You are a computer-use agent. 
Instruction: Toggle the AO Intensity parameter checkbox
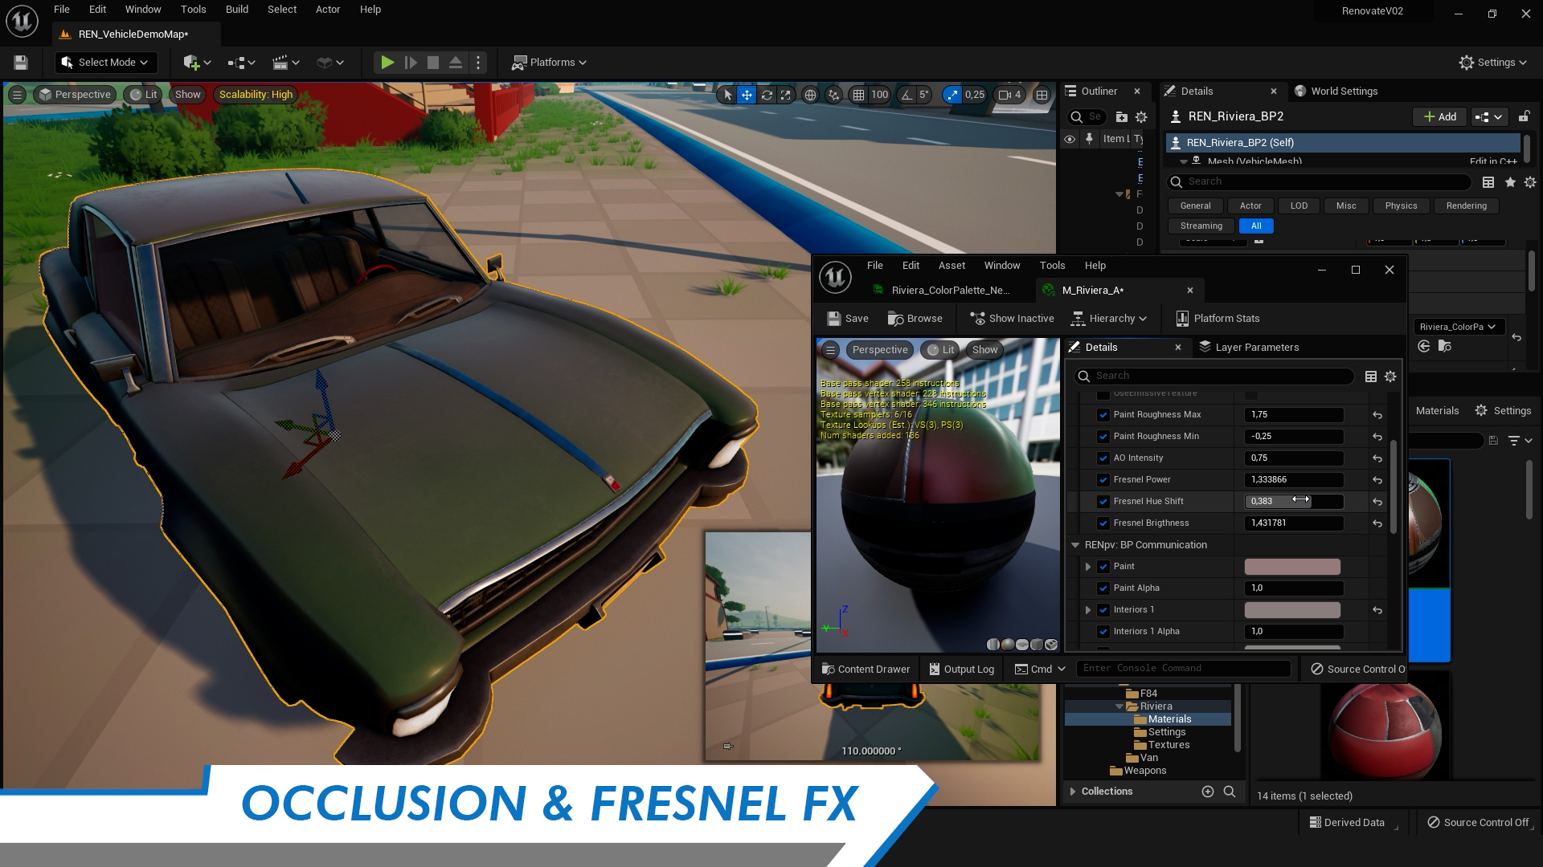(1103, 458)
